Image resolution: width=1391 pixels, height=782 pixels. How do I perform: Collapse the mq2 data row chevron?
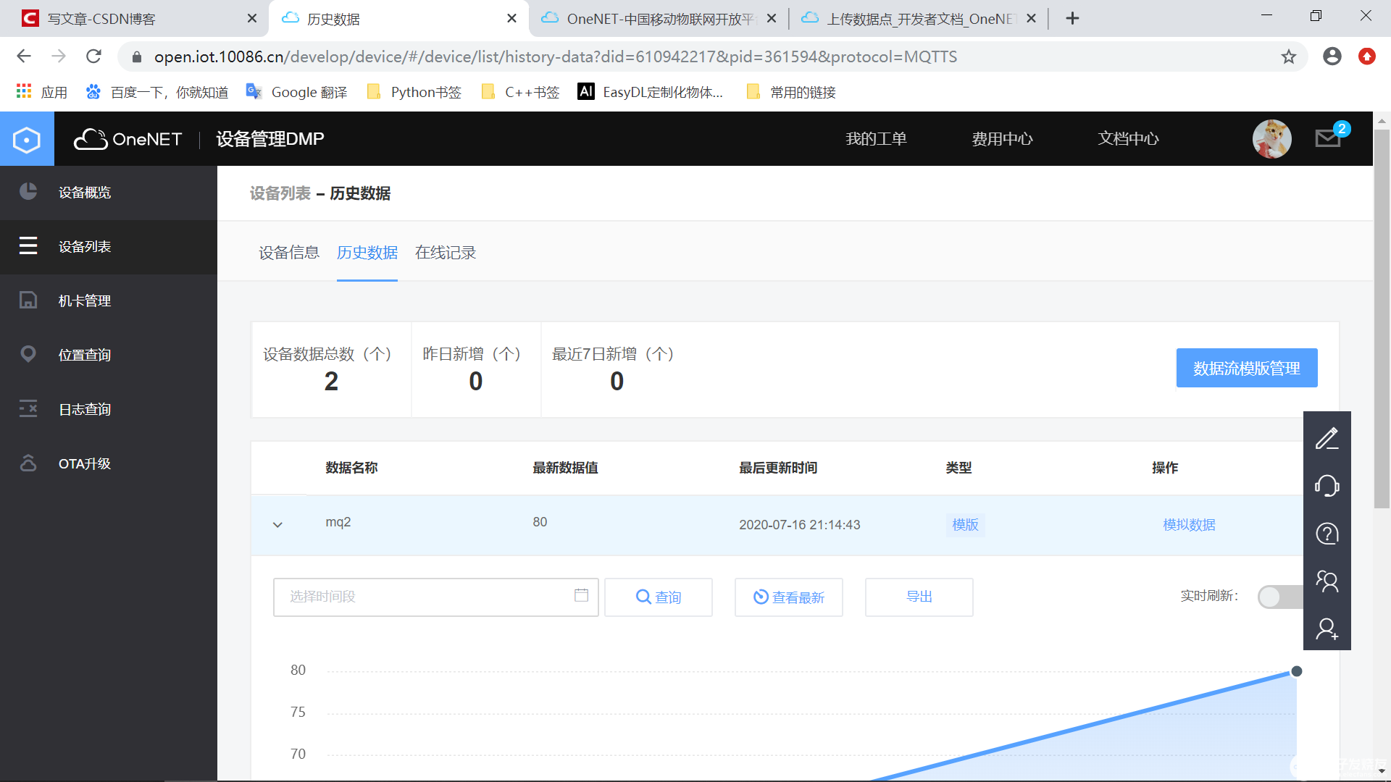pos(277,524)
